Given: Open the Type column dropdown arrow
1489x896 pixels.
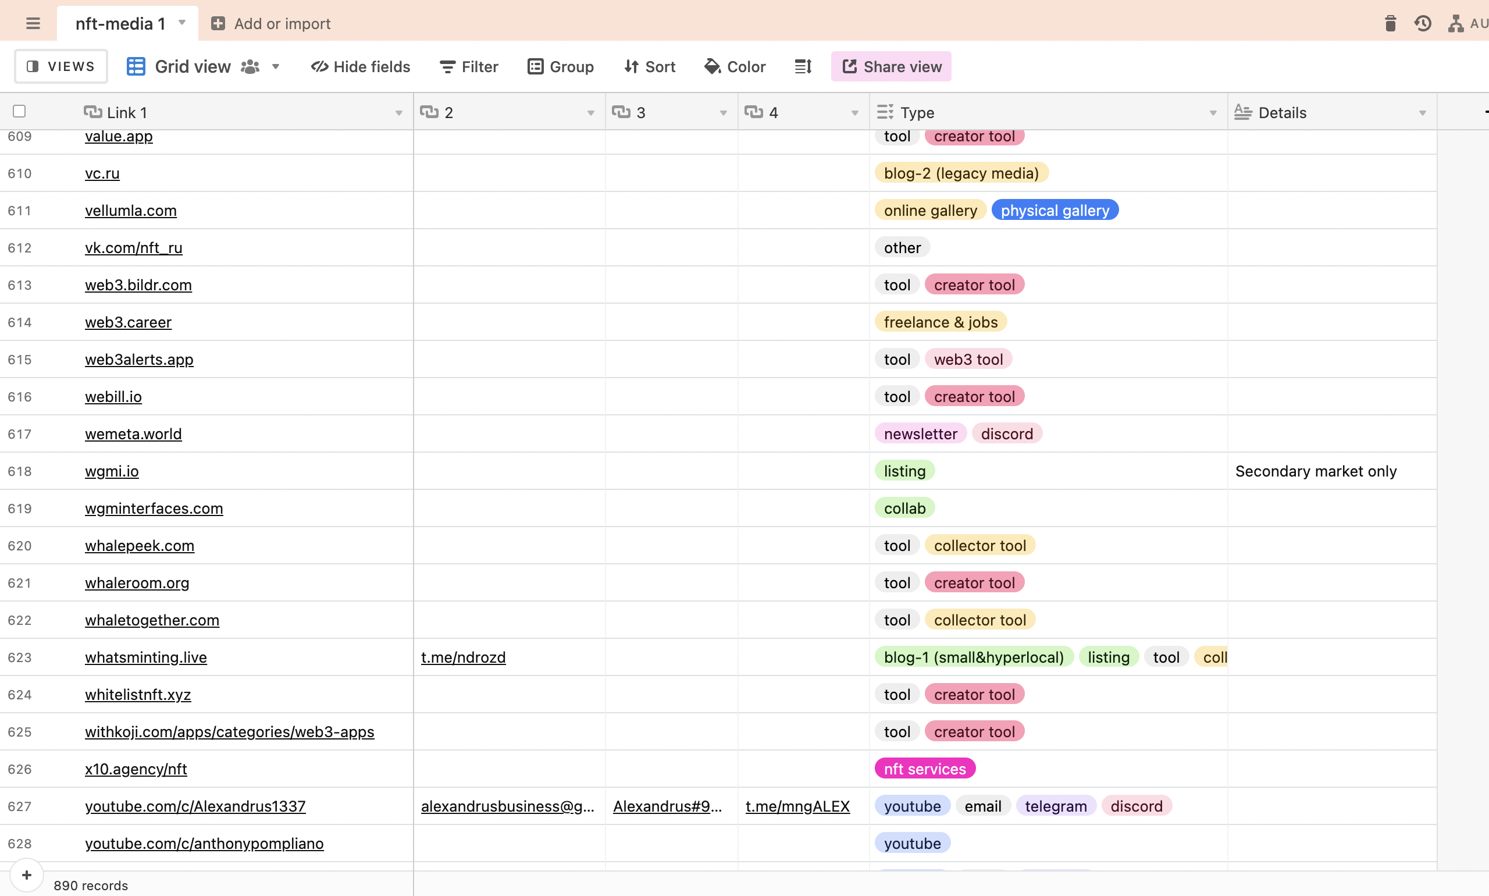Looking at the screenshot, I should click(1213, 113).
